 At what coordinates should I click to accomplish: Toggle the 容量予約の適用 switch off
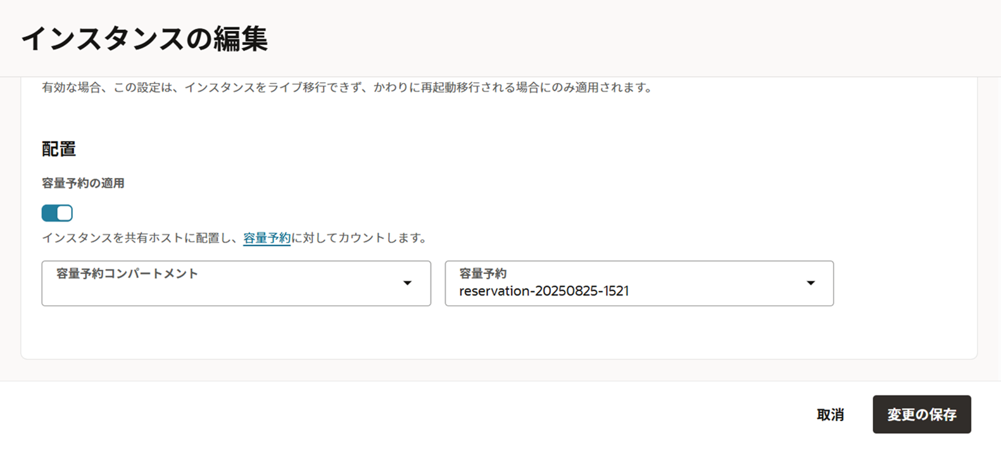[57, 213]
